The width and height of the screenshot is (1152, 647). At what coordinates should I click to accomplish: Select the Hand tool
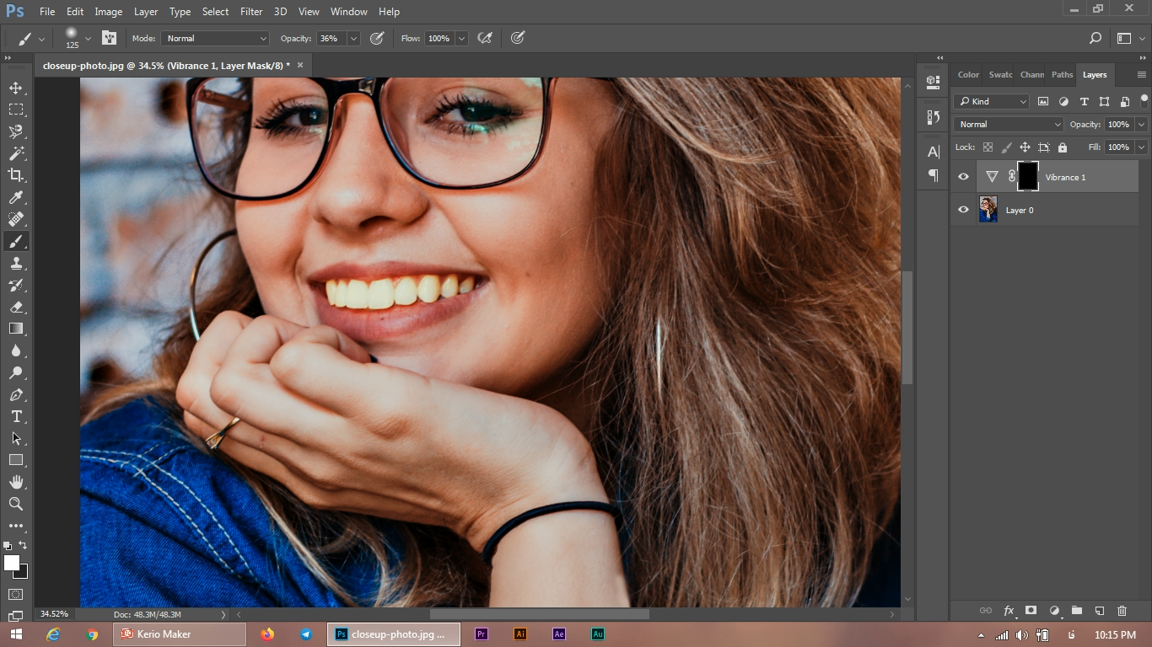coord(16,482)
